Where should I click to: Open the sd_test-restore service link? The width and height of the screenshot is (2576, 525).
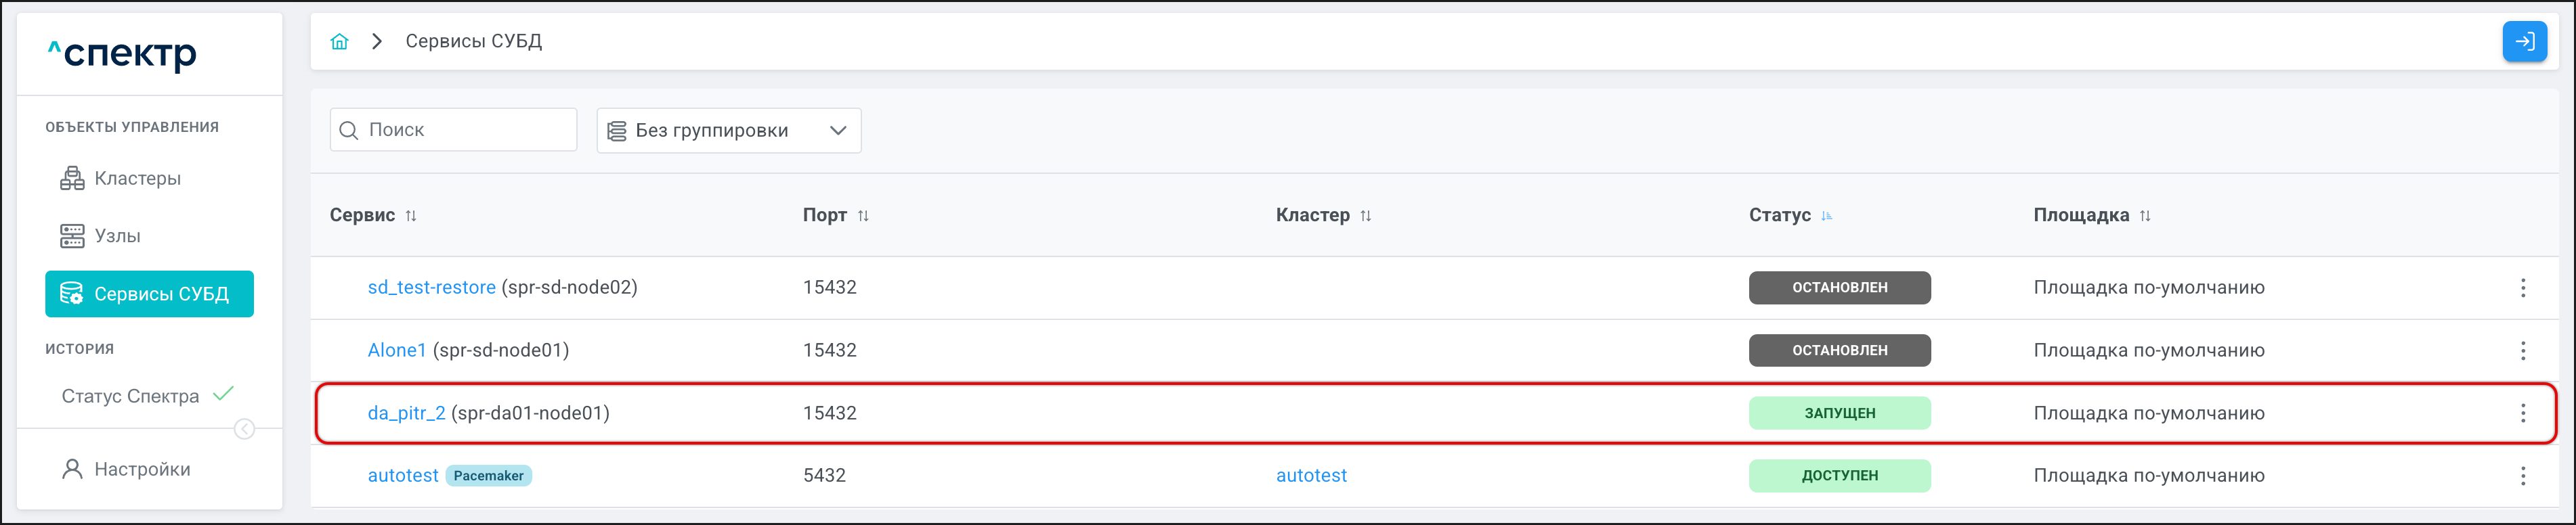point(431,288)
